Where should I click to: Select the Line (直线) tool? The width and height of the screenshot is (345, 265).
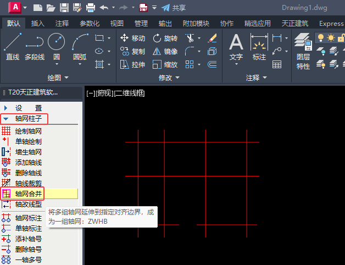tap(13, 47)
